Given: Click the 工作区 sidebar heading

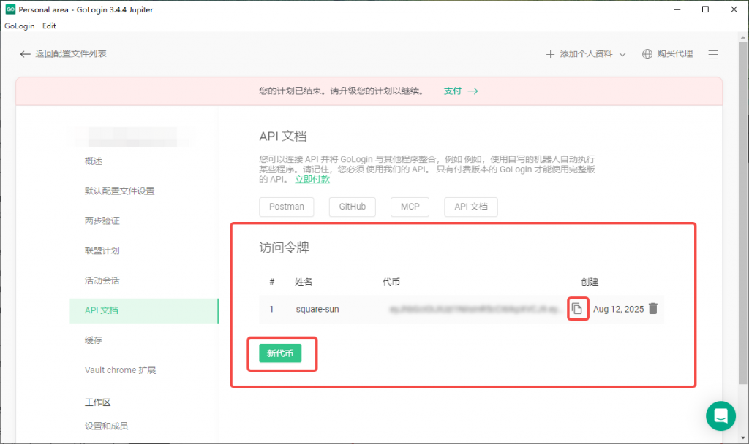Looking at the screenshot, I should 97,402.
